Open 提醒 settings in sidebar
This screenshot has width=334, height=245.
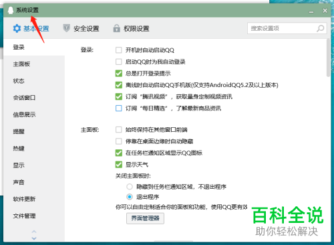[34, 131]
